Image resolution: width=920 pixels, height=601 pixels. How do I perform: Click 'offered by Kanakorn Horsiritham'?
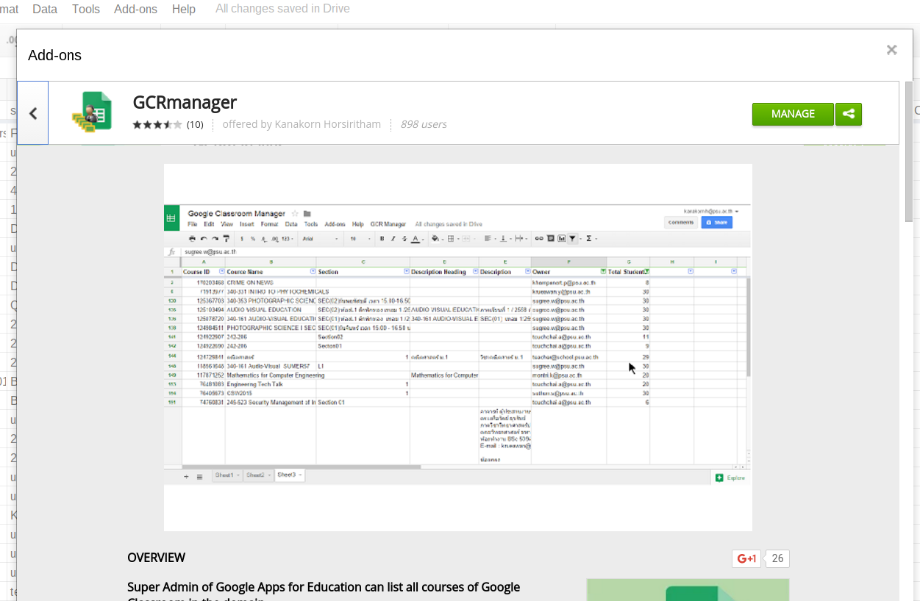tap(302, 124)
